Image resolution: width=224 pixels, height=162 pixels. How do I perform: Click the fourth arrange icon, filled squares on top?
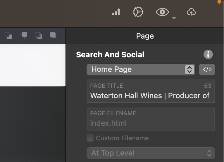pos(54,36)
